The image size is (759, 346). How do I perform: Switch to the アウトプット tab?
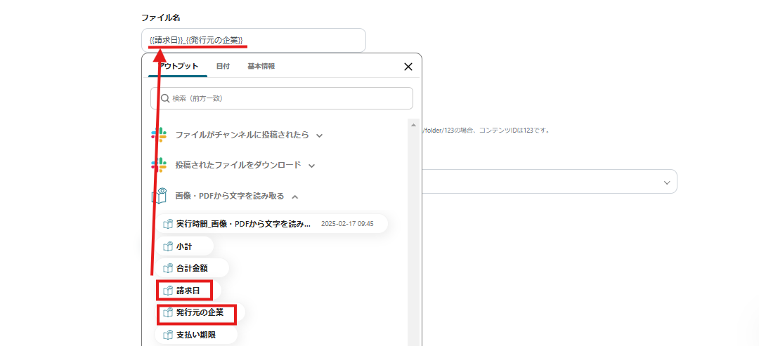[178, 66]
